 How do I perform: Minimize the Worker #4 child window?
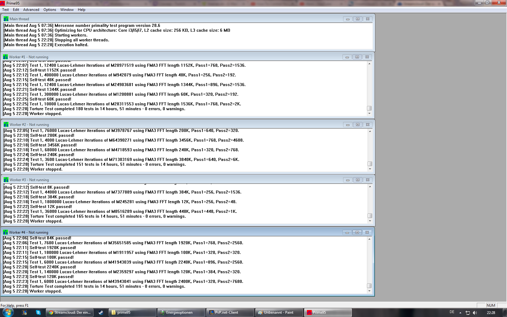pyautogui.click(x=347, y=232)
